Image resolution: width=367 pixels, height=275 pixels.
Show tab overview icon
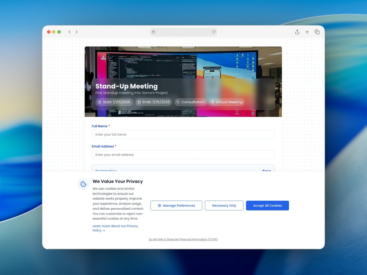coord(317,32)
